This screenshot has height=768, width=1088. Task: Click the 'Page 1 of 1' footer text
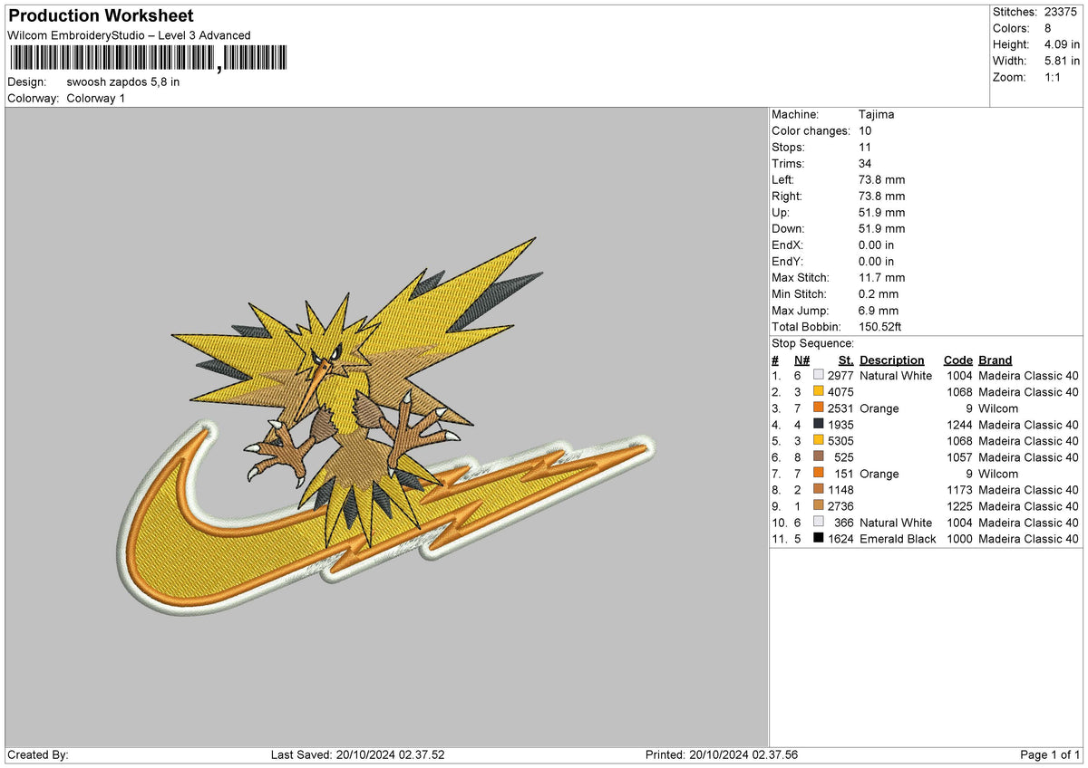1050,754
